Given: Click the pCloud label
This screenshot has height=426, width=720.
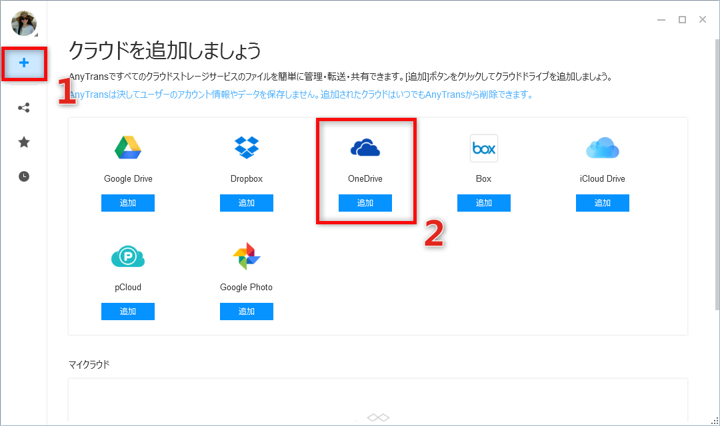Looking at the screenshot, I should pyautogui.click(x=127, y=287).
